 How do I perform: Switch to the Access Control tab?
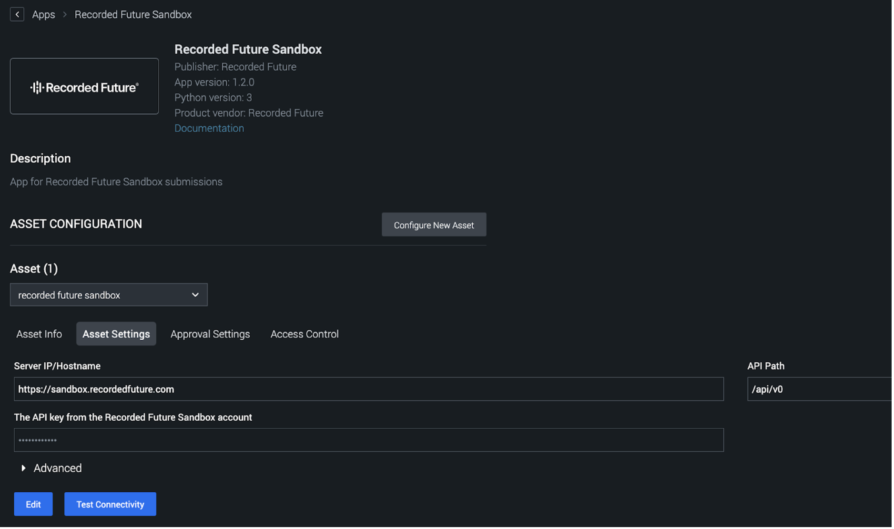305,335
